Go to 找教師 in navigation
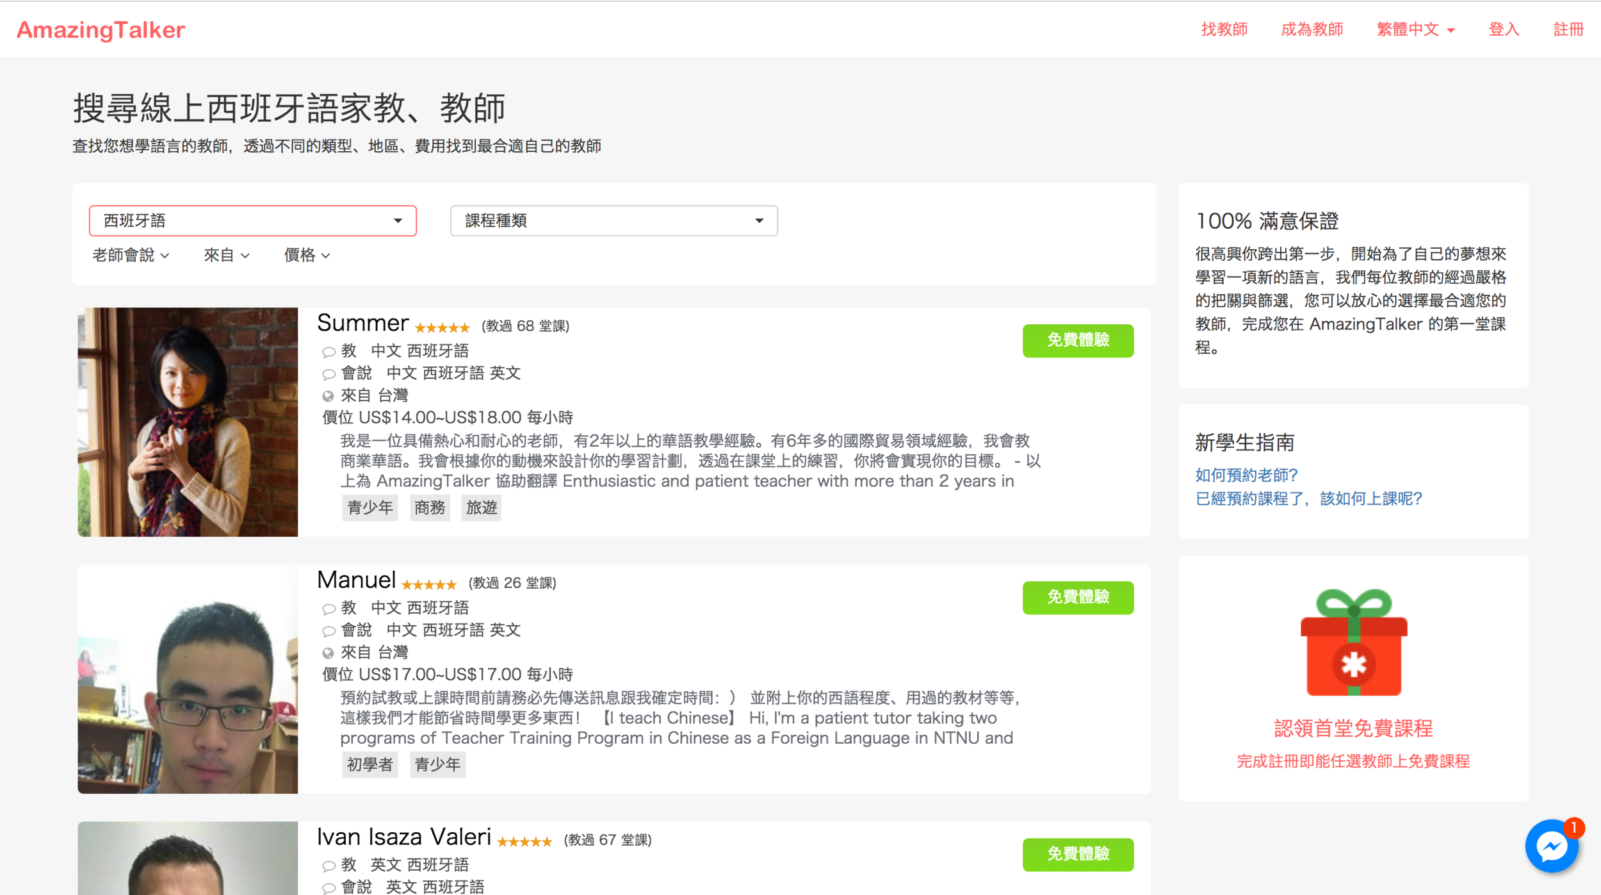The height and width of the screenshot is (895, 1601). click(x=1224, y=29)
